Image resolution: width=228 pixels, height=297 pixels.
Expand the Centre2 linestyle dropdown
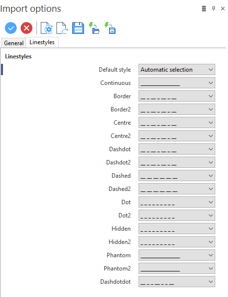[176, 136]
